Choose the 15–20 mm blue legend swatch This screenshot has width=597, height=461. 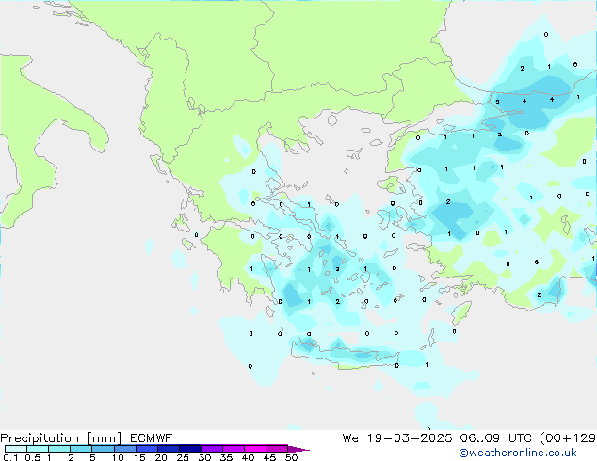click(147, 449)
